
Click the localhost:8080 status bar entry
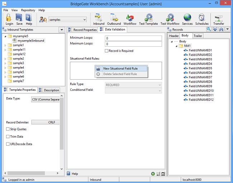(x=192, y=179)
